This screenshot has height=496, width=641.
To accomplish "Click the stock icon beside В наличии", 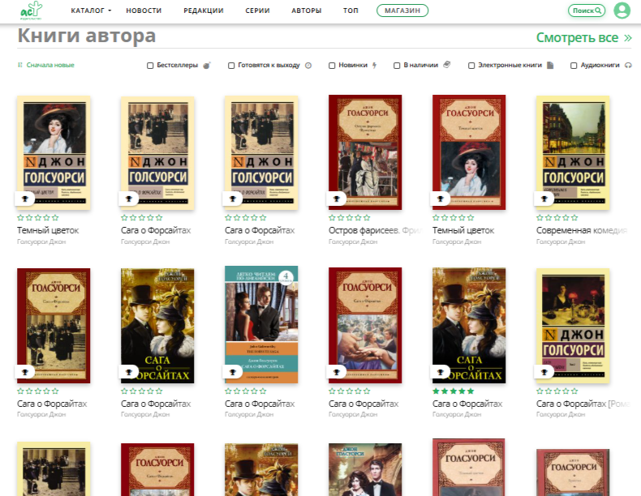I will click(x=447, y=65).
